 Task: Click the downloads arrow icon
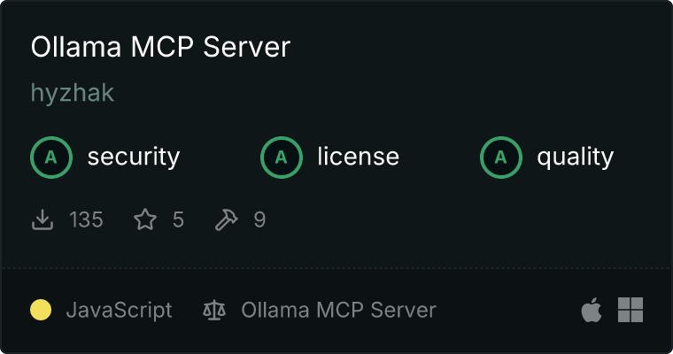point(43,219)
